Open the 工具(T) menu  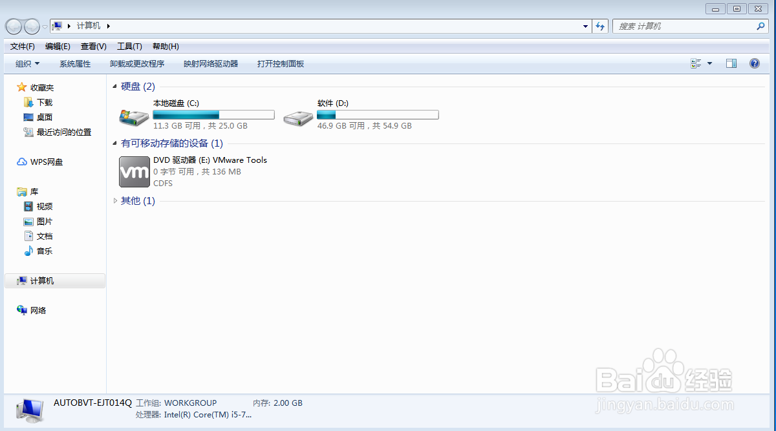point(129,47)
